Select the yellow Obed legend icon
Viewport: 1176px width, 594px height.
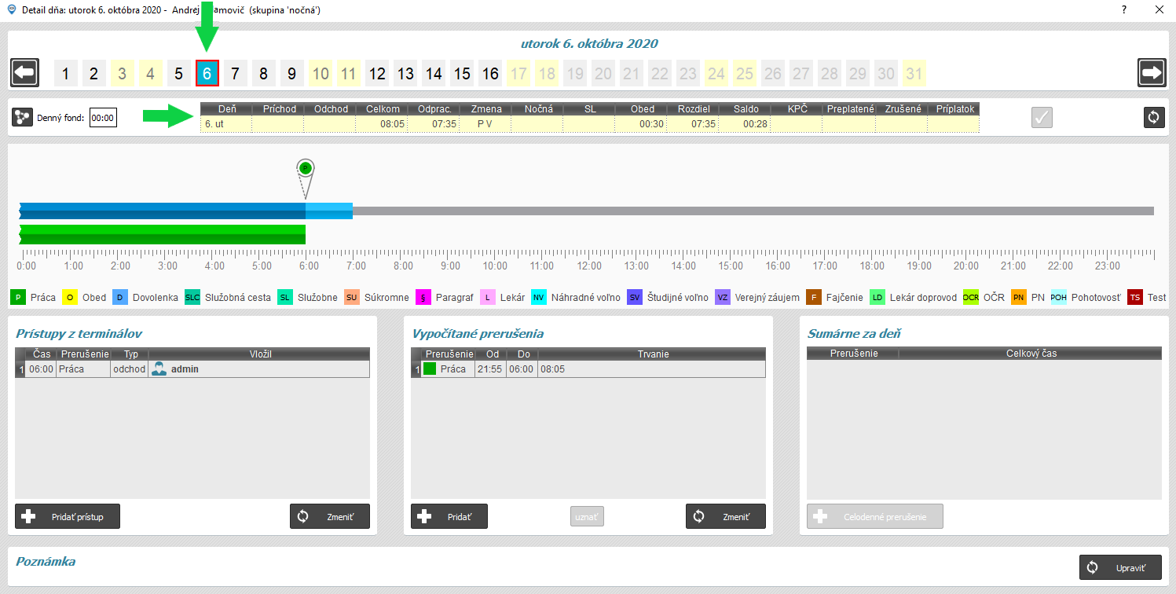pos(70,298)
